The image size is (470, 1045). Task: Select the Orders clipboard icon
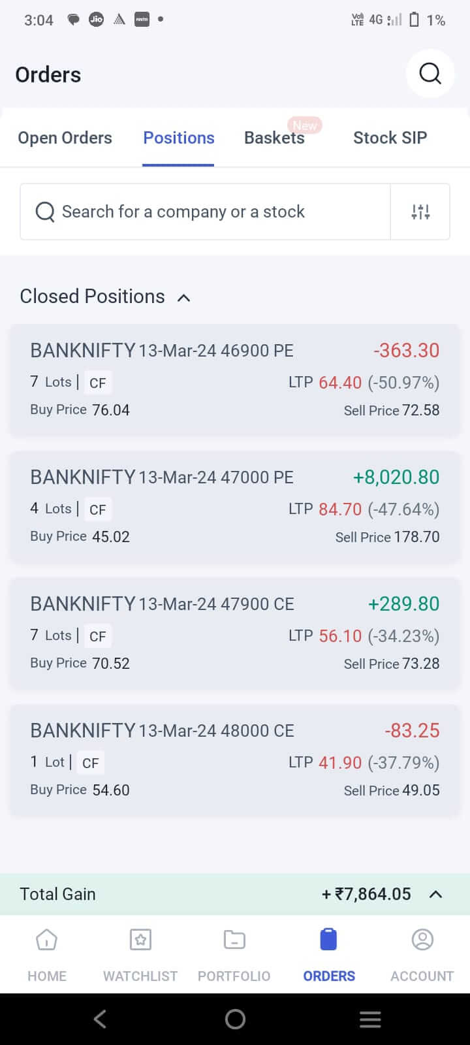tap(329, 940)
